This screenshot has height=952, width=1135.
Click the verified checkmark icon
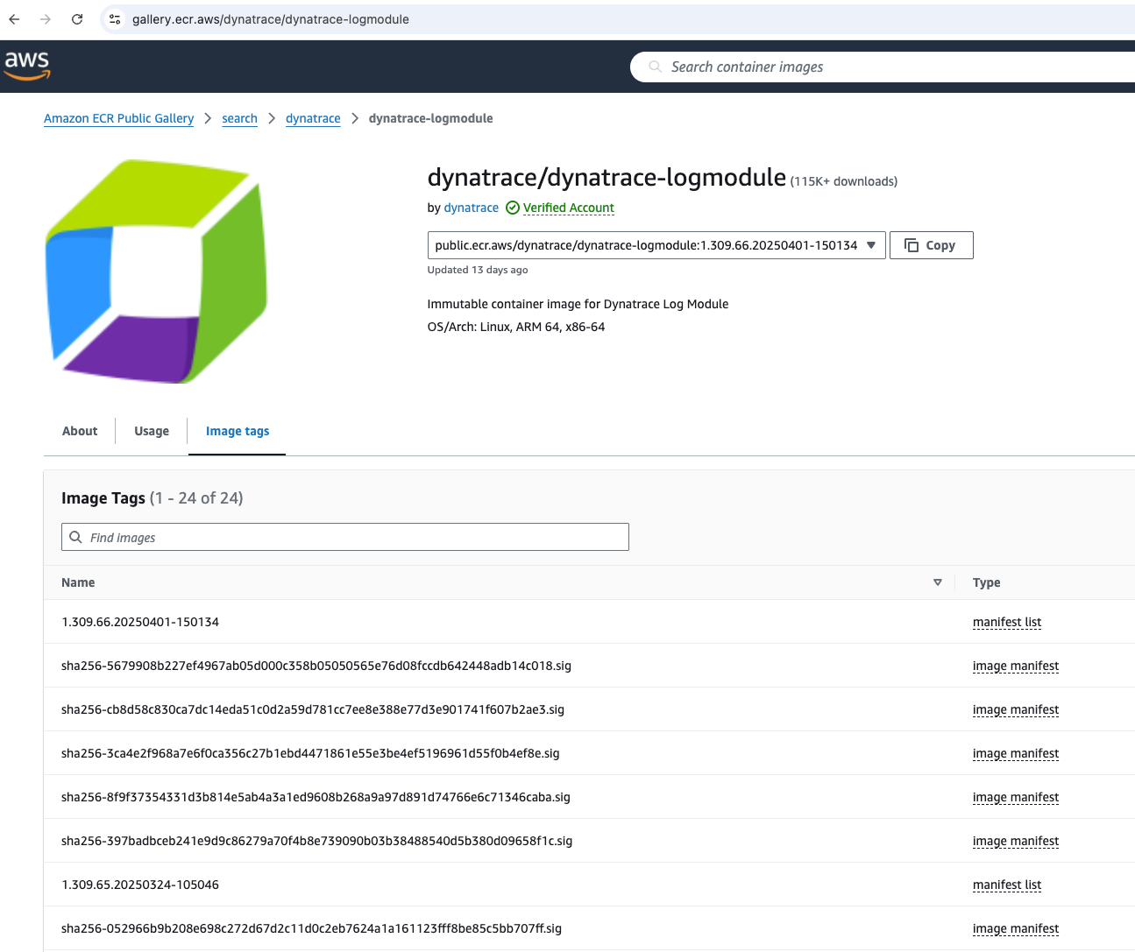pos(513,208)
